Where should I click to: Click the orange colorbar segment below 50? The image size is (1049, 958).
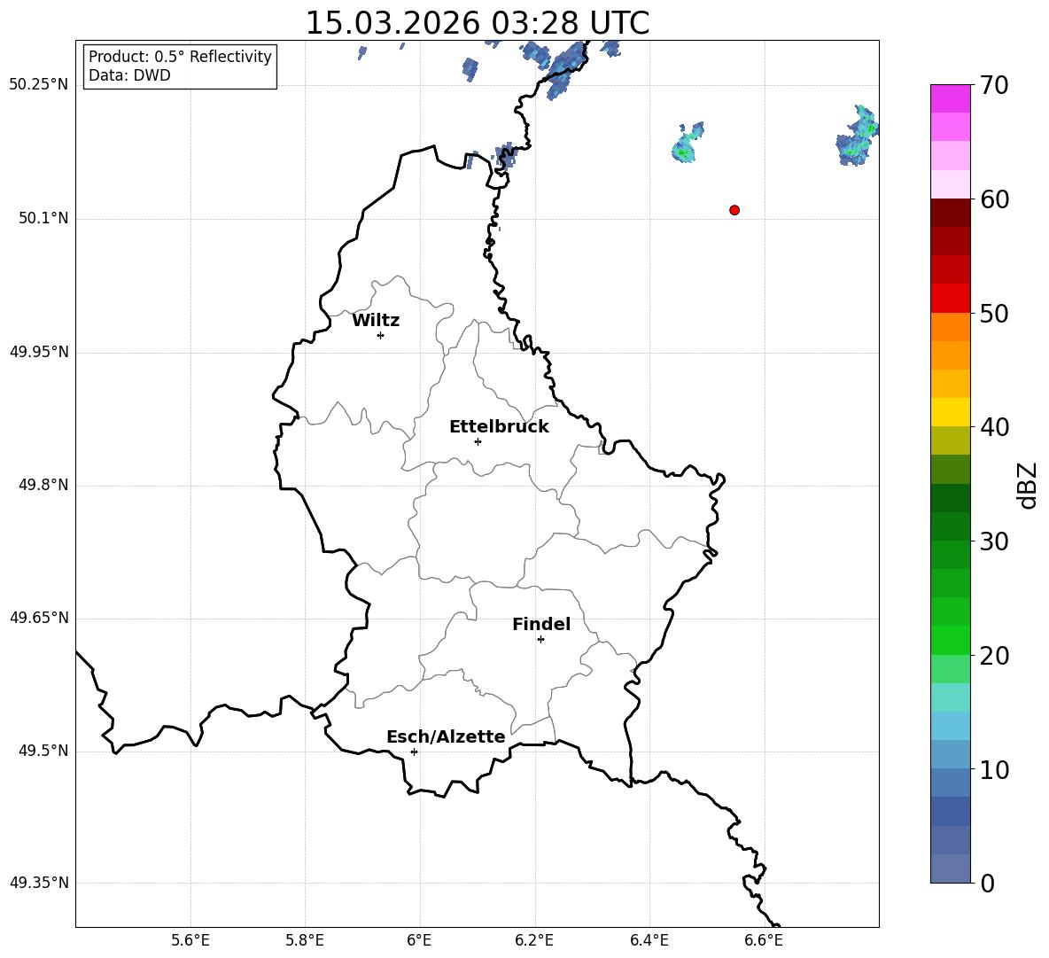950,326
